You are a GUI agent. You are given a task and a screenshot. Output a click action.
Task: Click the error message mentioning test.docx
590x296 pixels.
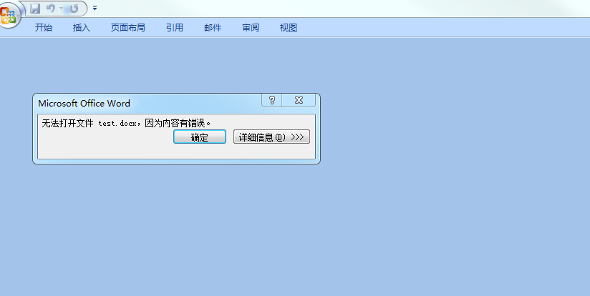[127, 123]
